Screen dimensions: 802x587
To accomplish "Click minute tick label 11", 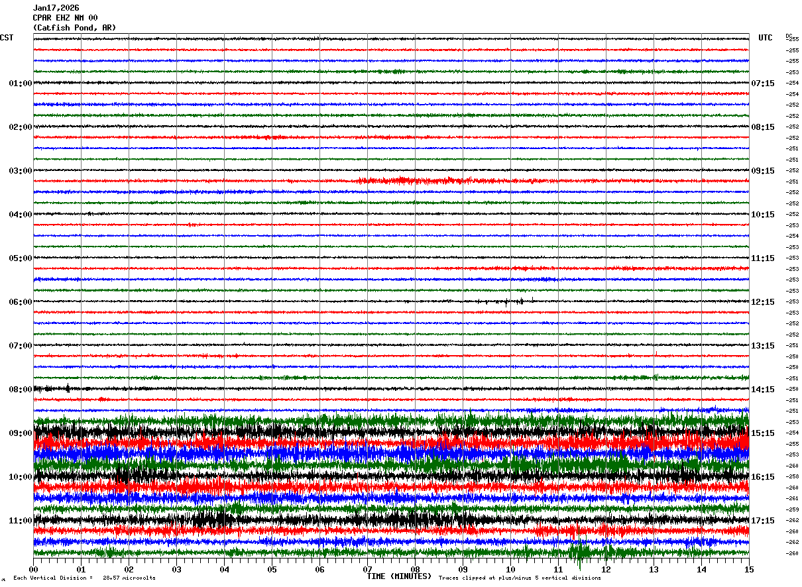I will [559, 569].
